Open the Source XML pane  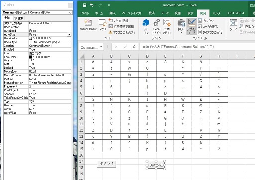click(x=233, y=25)
